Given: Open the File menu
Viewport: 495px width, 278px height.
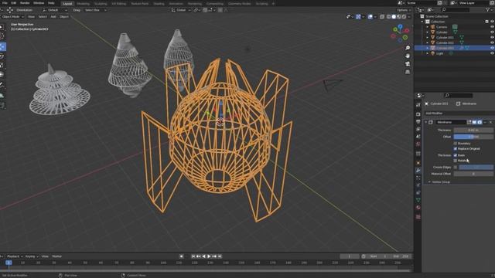Looking at the screenshot, I should coord(5,3).
